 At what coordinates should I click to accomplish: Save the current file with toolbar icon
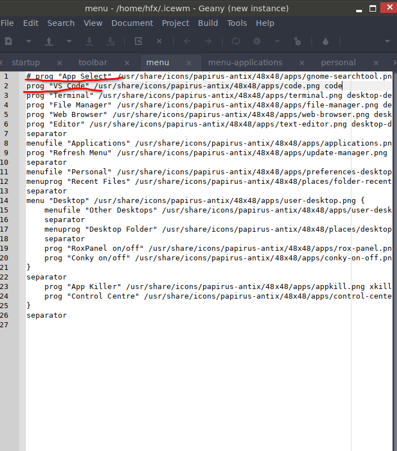tap(89, 42)
